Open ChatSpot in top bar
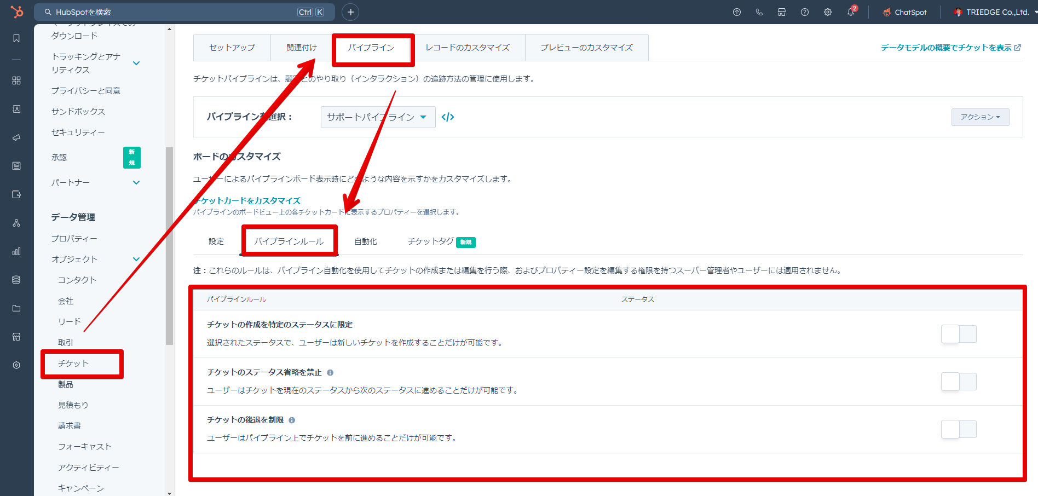 pyautogui.click(x=904, y=12)
